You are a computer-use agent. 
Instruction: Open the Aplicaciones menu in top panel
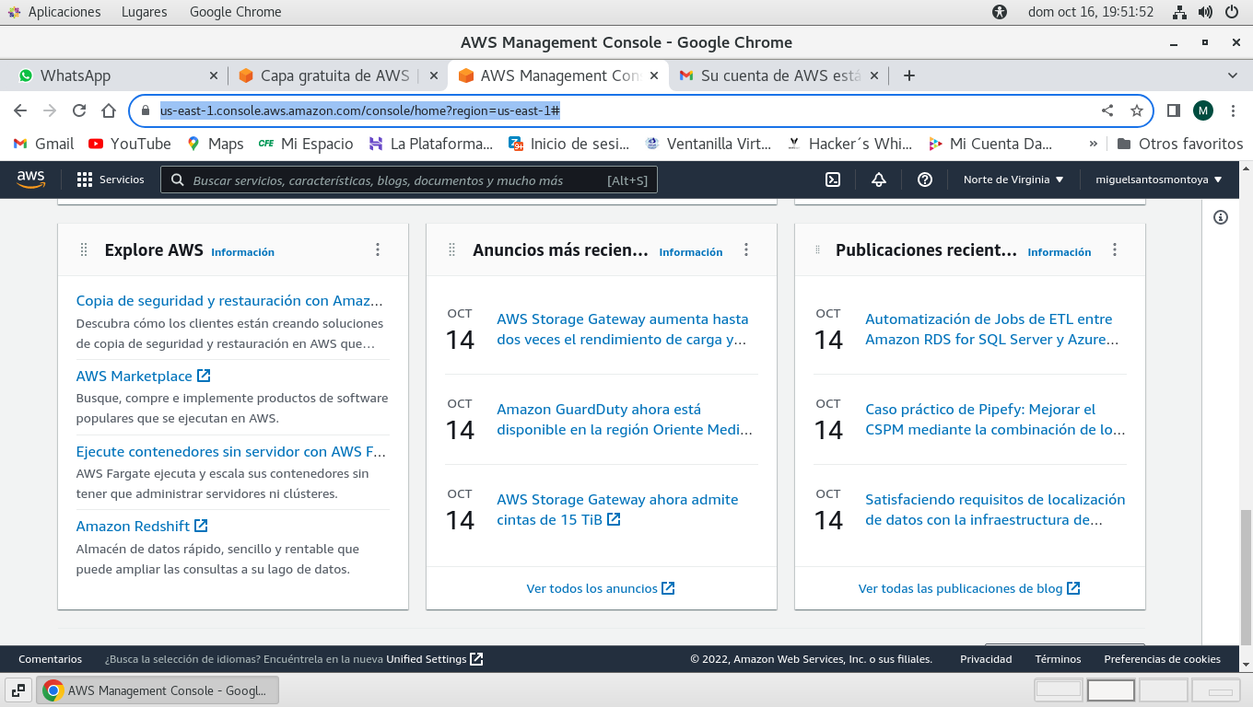pyautogui.click(x=64, y=12)
